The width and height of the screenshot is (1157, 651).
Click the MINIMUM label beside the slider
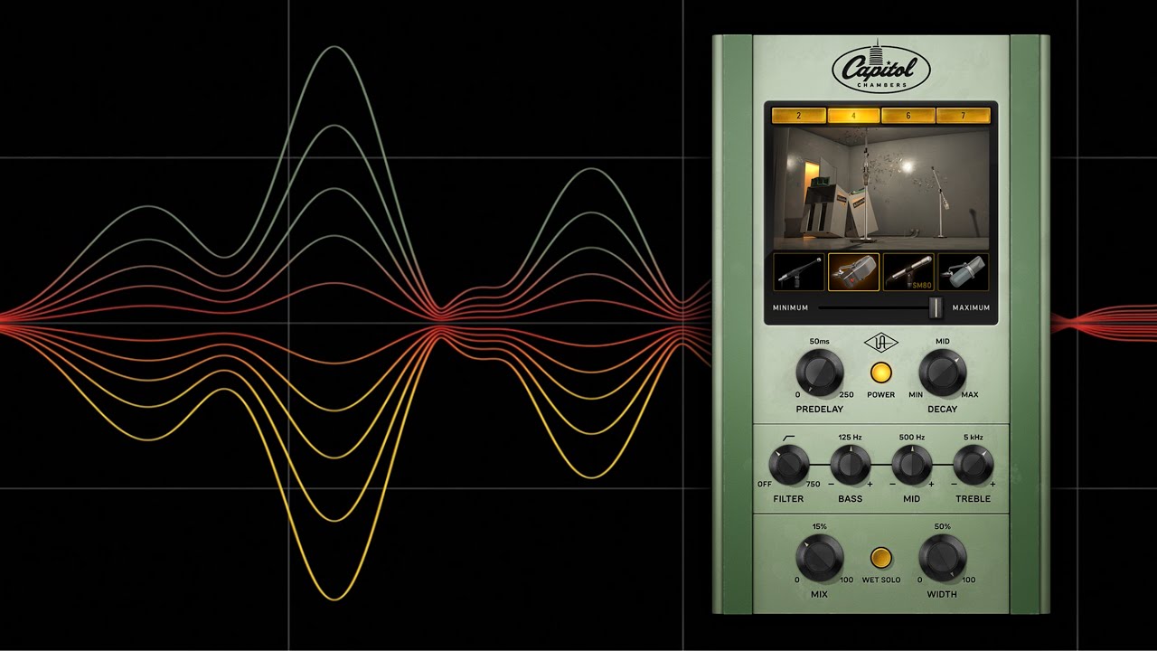[x=792, y=308]
